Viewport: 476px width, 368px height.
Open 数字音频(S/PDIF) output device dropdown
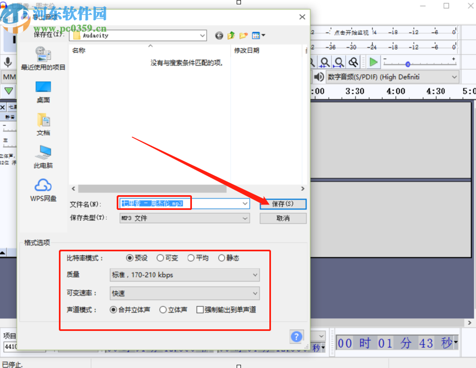coord(392,77)
